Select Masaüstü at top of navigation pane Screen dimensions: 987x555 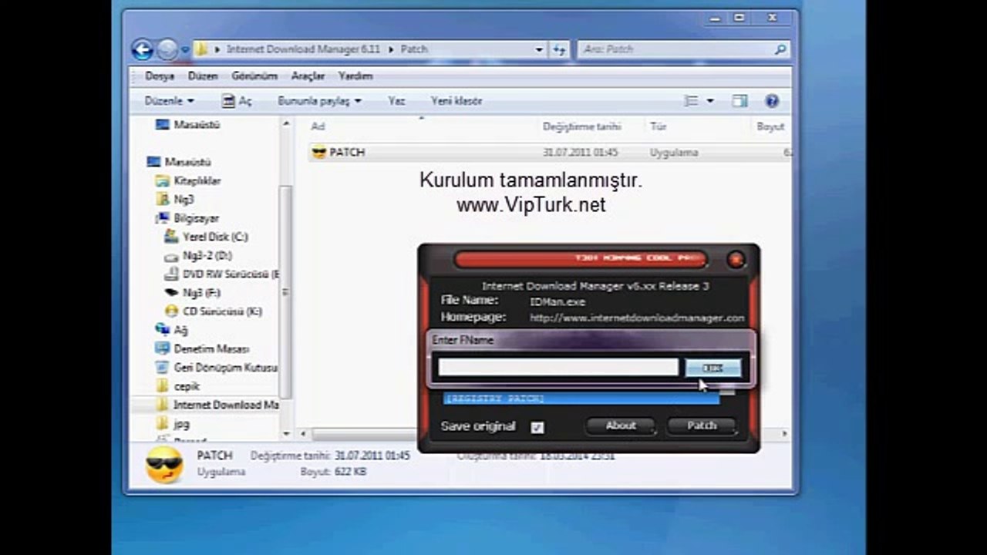pos(188,124)
